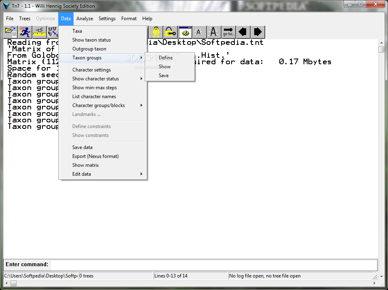
Task: Click the padlock and key toolbar icon
Action: point(171,32)
